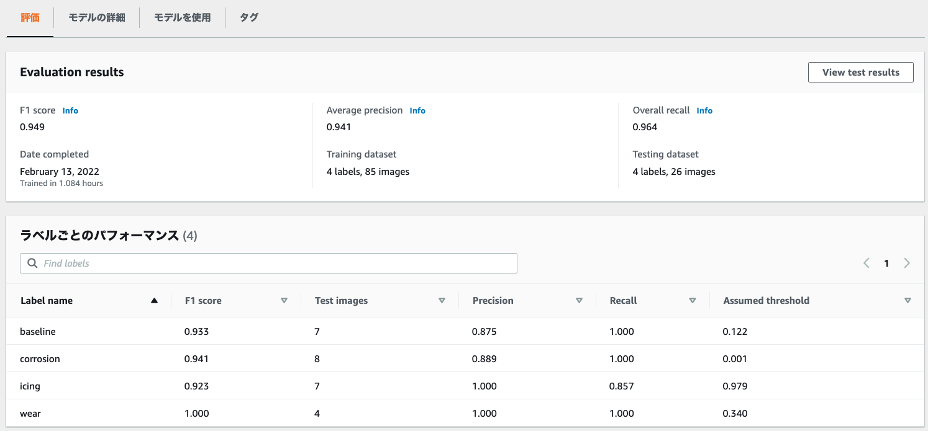Open Info link for F1 score

coord(70,110)
